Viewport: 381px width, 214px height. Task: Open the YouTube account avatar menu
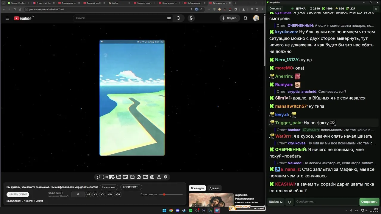[x=256, y=18]
